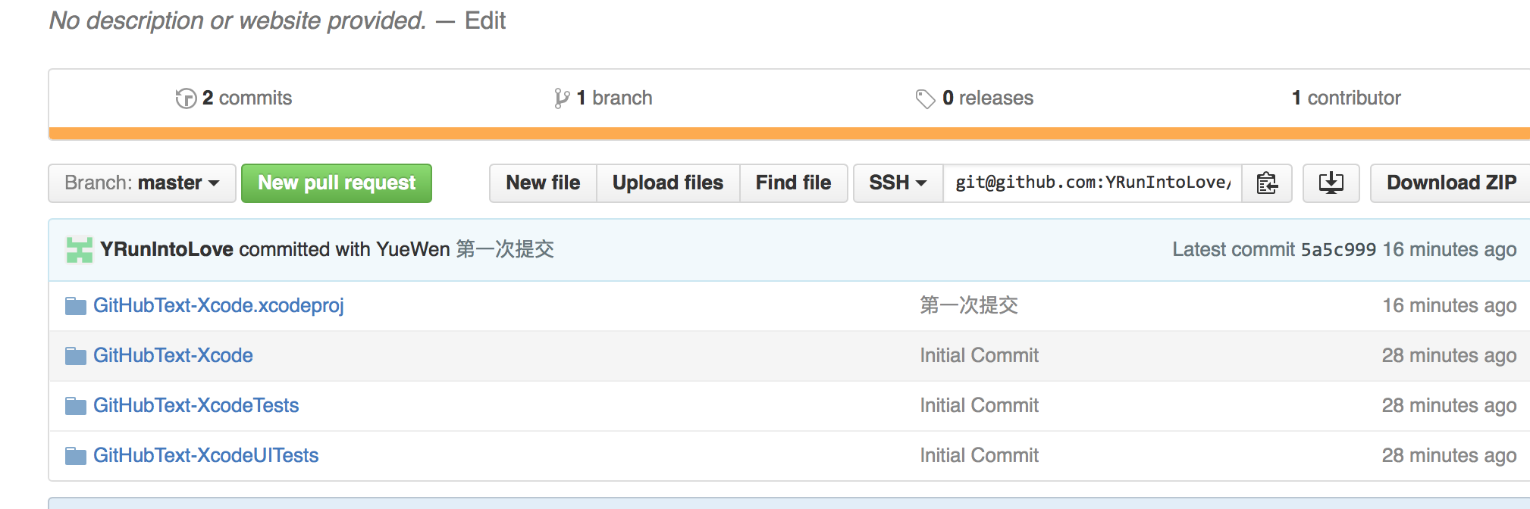Click the Find file button
This screenshot has width=1530, height=509.
793,183
